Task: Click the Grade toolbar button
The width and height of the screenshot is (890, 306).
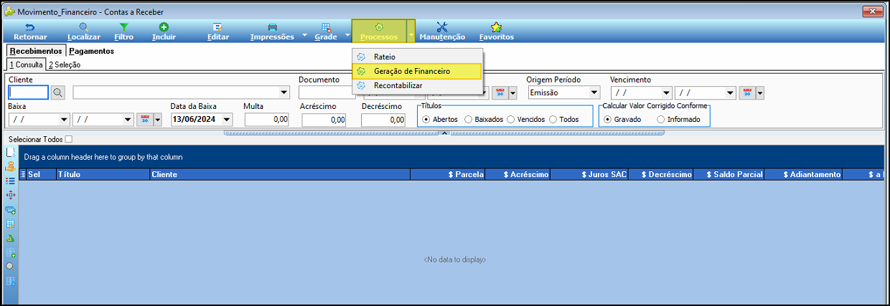Action: (x=326, y=32)
